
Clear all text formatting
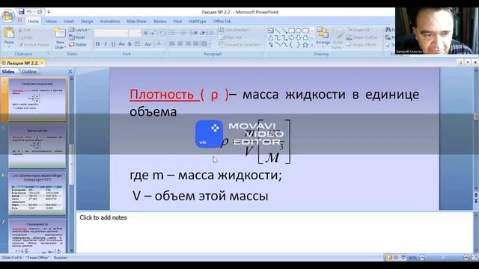point(162,33)
